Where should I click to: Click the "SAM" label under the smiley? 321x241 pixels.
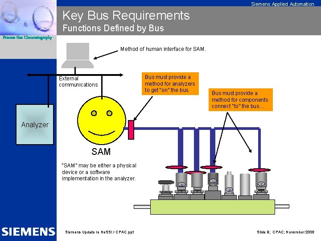101,152
